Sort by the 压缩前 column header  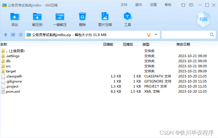coord(108,44)
